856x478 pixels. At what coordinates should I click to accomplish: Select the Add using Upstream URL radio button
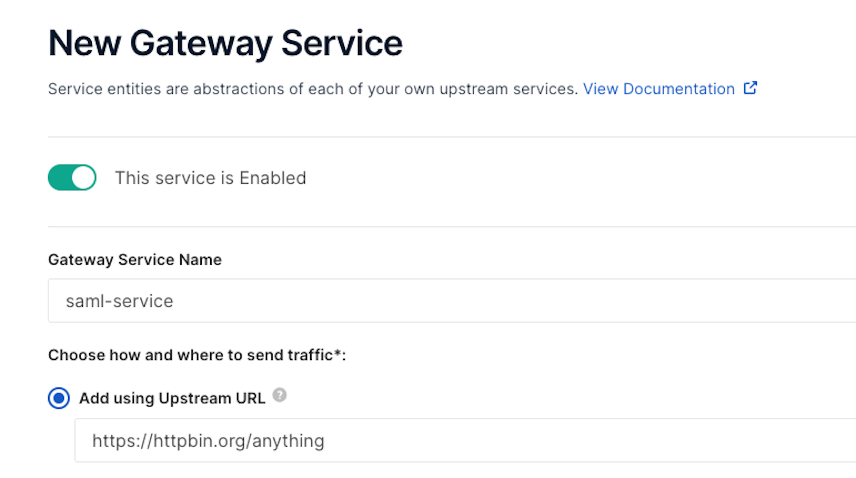pyautogui.click(x=59, y=398)
